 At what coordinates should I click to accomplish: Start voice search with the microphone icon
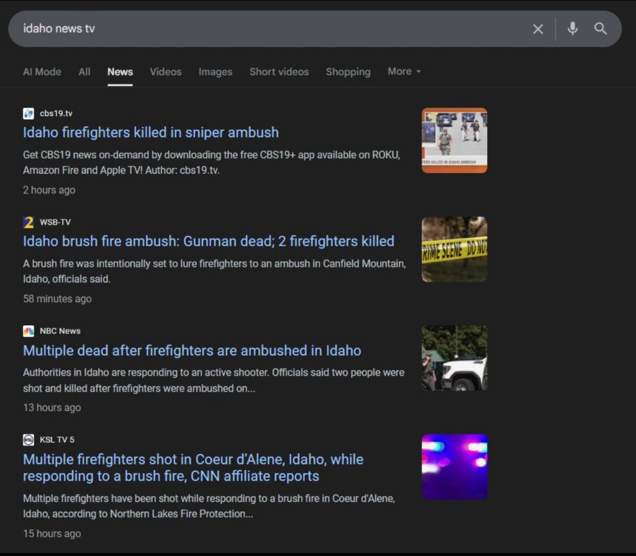[x=572, y=29]
